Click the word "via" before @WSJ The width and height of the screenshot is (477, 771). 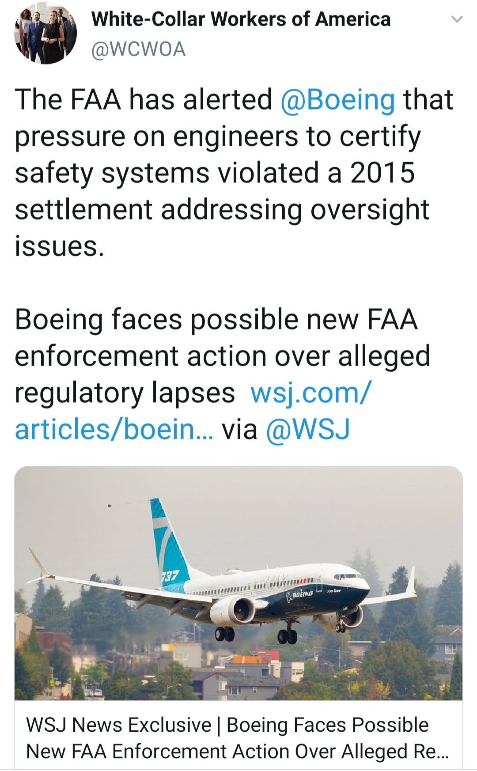(239, 429)
